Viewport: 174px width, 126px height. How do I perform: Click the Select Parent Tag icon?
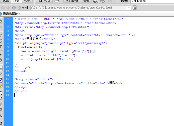1,55
